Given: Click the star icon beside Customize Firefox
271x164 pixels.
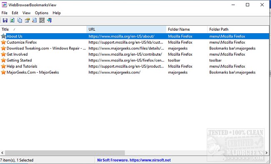Looking at the screenshot, I should point(3,42).
